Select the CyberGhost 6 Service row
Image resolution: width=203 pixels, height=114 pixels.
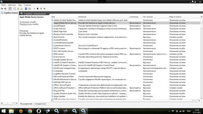(x=126, y=46)
